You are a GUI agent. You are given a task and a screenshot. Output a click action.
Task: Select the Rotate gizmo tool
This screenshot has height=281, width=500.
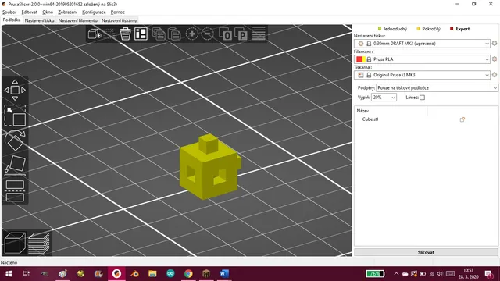coord(15,140)
